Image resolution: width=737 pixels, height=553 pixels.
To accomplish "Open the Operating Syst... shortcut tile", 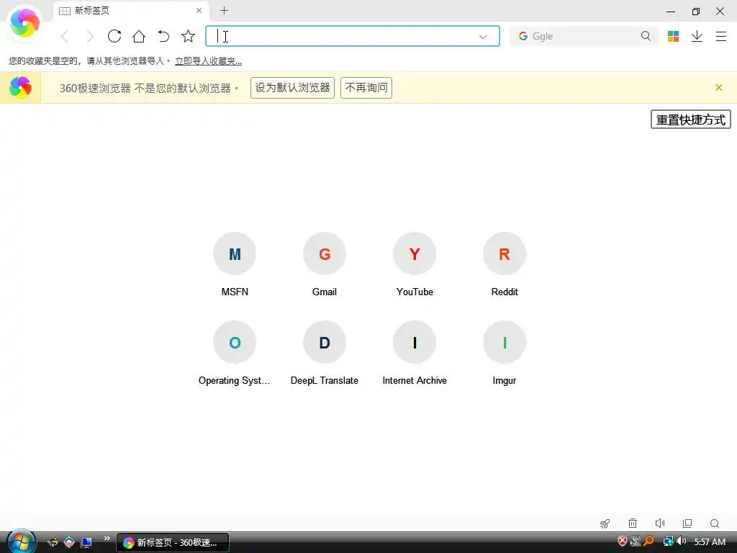I will point(235,353).
